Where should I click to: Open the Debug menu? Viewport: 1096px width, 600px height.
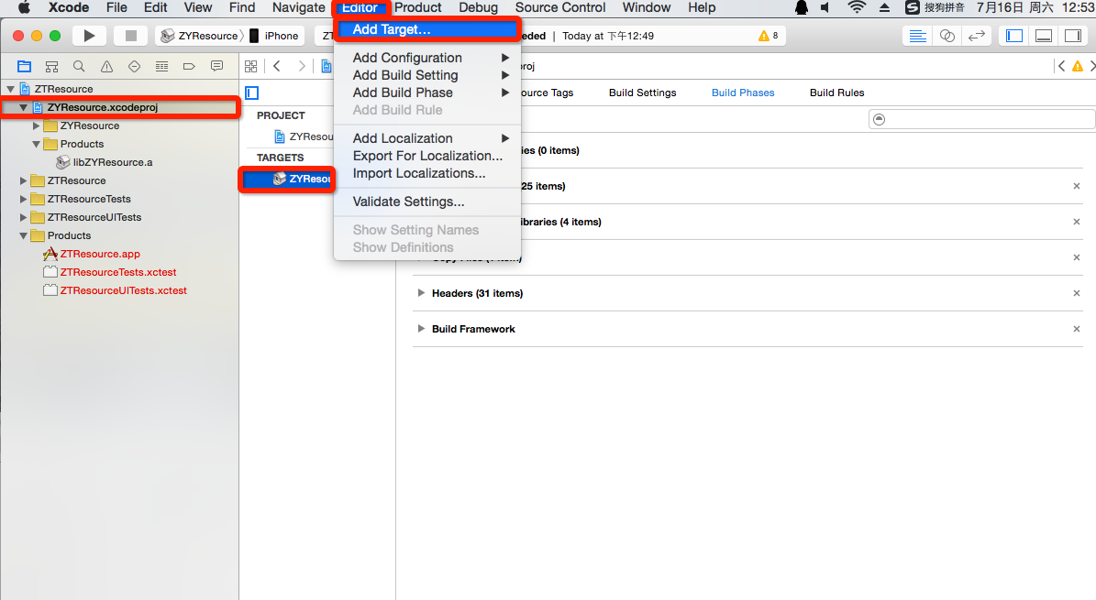tap(478, 7)
